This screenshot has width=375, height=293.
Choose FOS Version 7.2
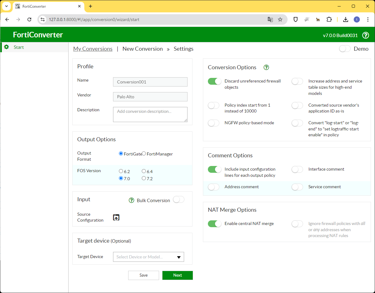144,178
